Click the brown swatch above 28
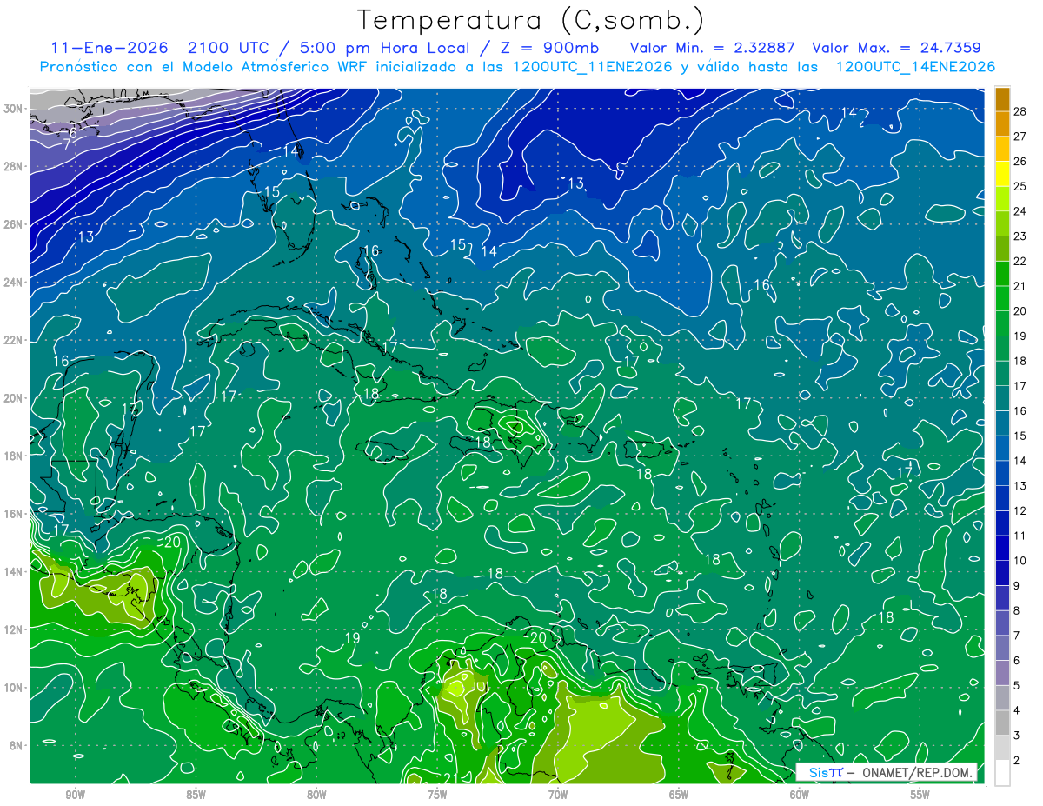Viewport: 1043px width, 806px height. (1002, 99)
